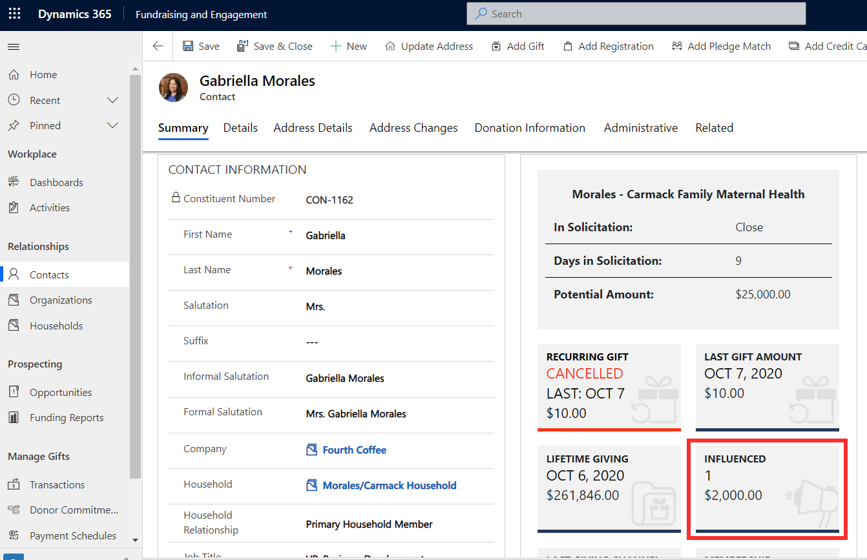The height and width of the screenshot is (560, 867).
Task: Open the app launcher waffle icon
Action: point(14,14)
